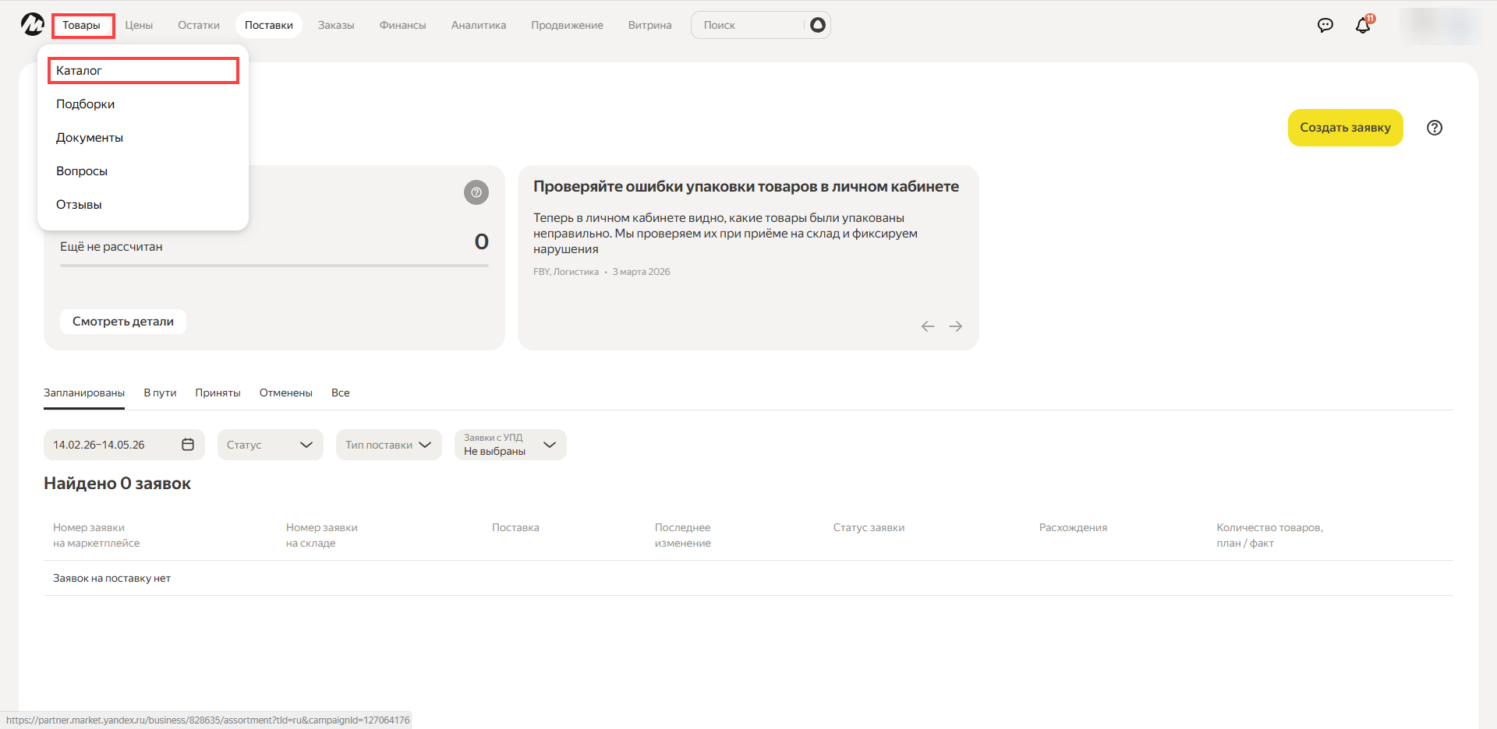
Task: Go to next news card arrow
Action: click(955, 326)
